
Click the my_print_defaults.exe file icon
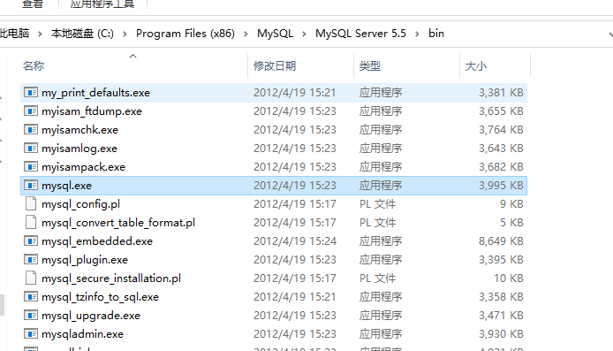pos(31,92)
